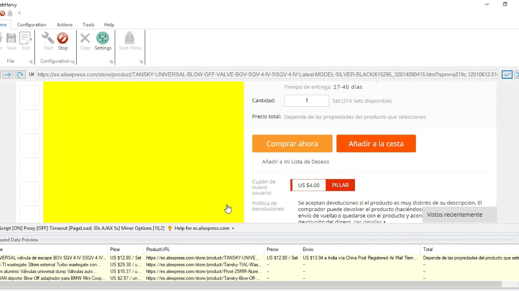Click the Precio column header

[x=282, y=249]
